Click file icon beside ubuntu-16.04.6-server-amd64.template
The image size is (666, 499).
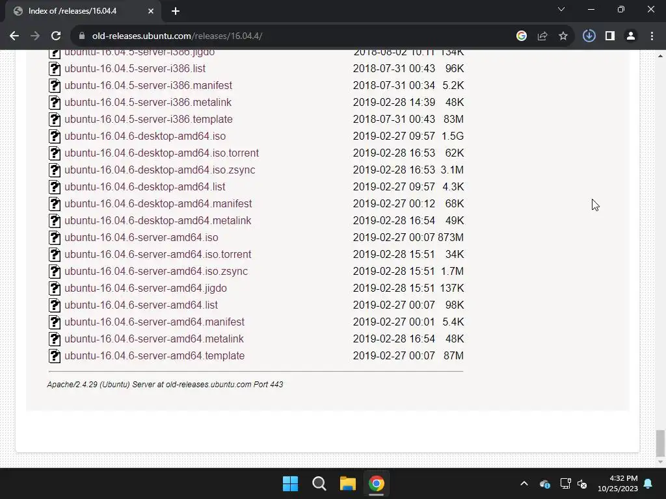(x=55, y=356)
